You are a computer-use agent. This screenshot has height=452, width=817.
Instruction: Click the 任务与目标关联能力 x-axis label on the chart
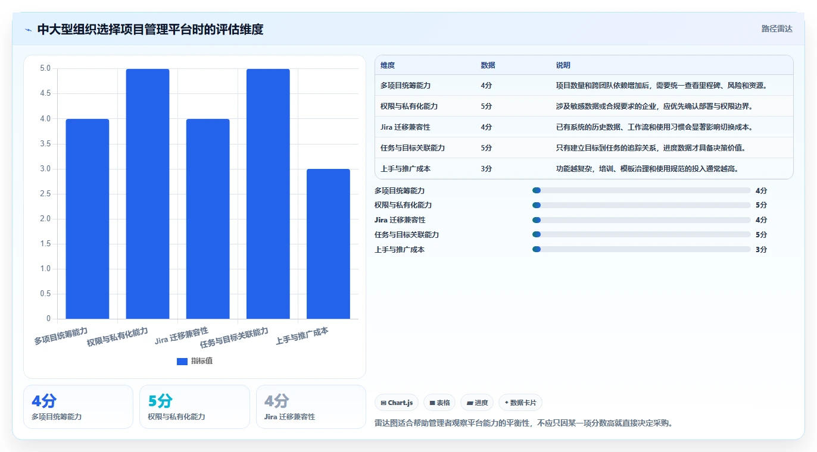click(x=234, y=338)
